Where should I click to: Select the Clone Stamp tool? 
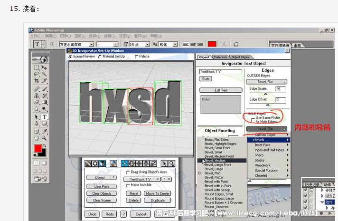click(37, 95)
